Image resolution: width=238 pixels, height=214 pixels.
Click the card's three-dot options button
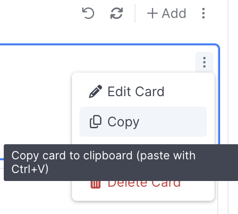pos(204,62)
